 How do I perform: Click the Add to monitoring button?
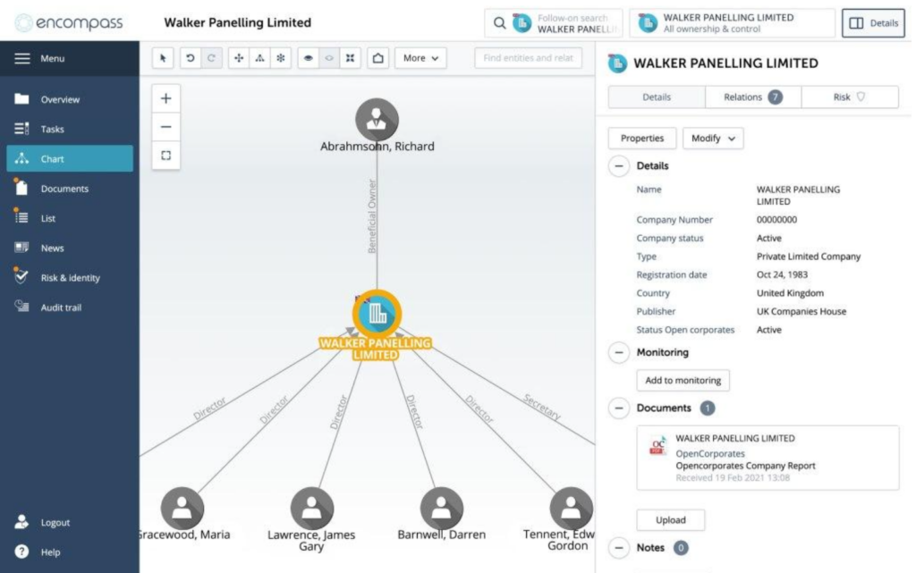click(x=683, y=380)
